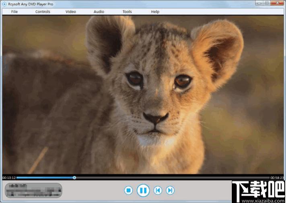This screenshot has width=286, height=203.
Task: Open the Tools menu
Action: pos(127,12)
